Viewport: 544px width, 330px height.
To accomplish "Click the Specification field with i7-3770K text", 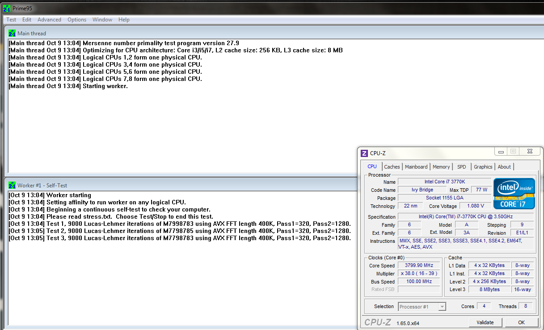I will point(466,217).
